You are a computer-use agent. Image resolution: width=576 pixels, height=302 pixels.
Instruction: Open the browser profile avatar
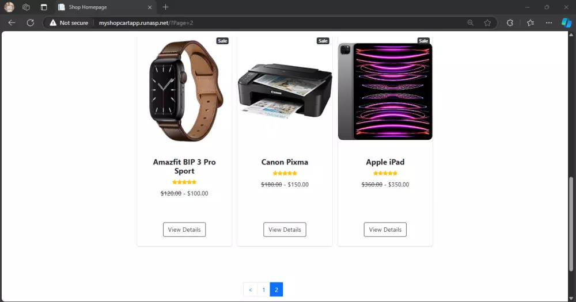coord(9,7)
